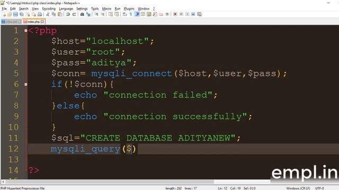This screenshot has width=339, height=190.
Task: Open the Document Map toolbar icon
Action: click(149, 14)
